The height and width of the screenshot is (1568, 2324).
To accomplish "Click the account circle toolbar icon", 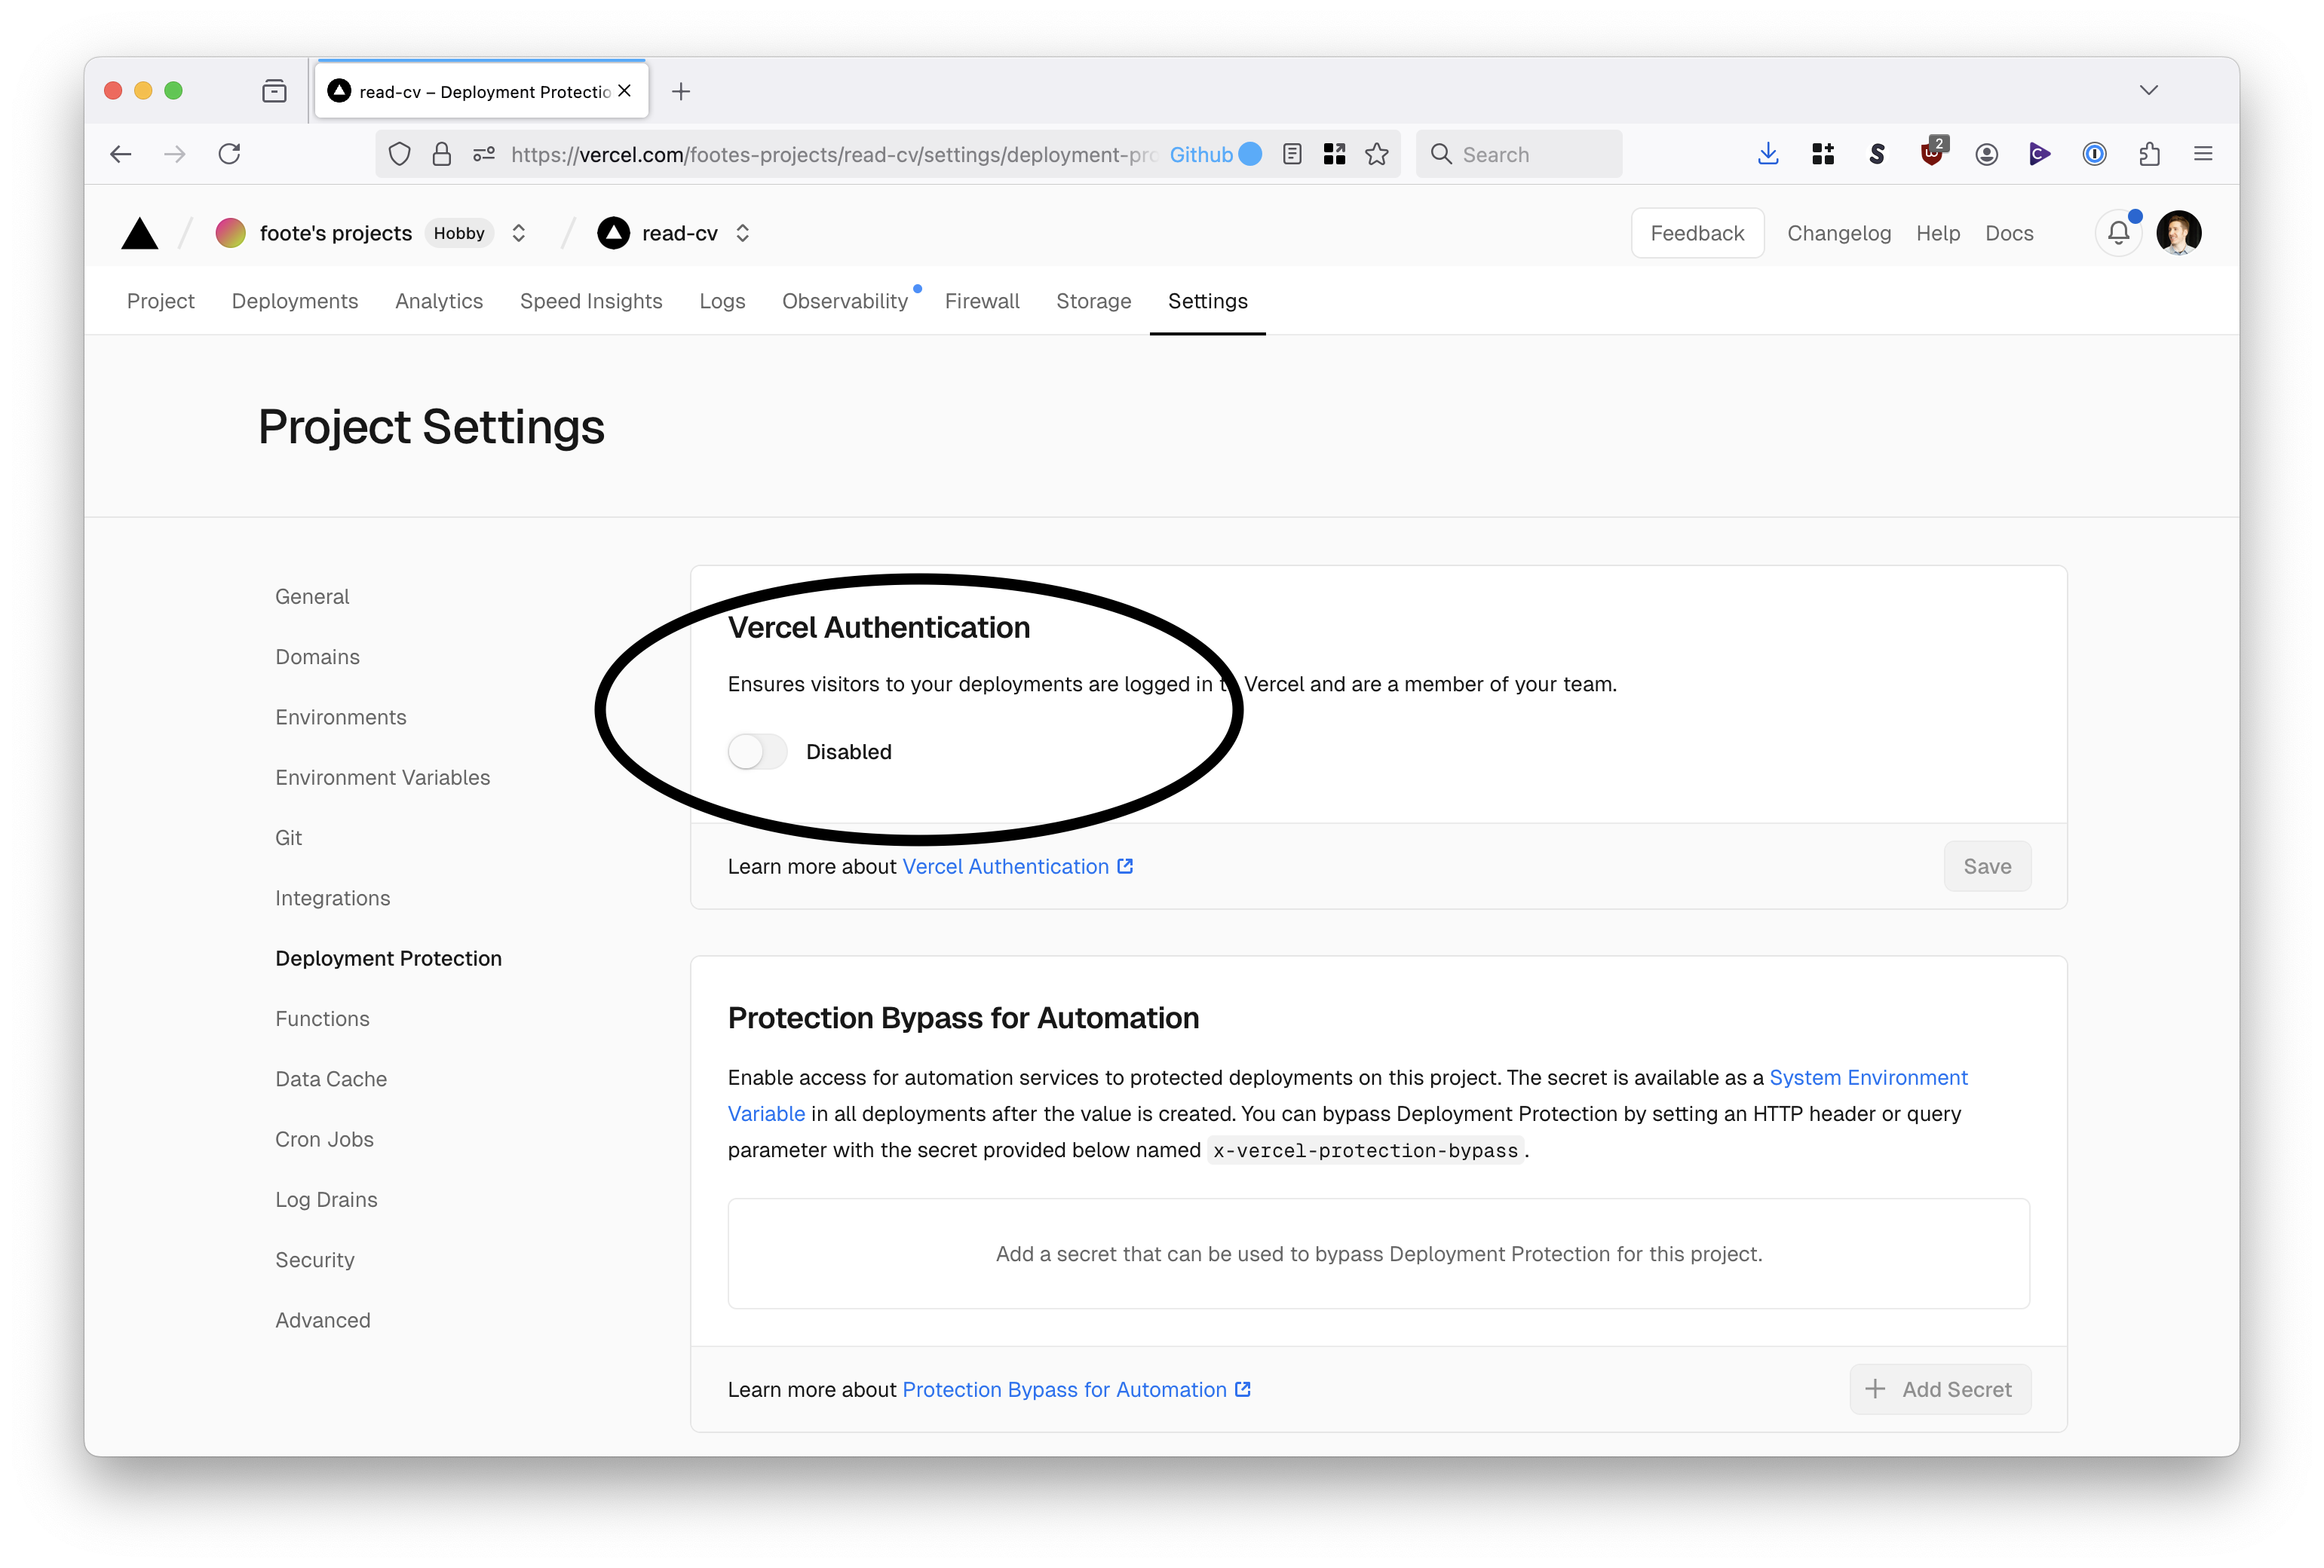I will coord(1986,154).
